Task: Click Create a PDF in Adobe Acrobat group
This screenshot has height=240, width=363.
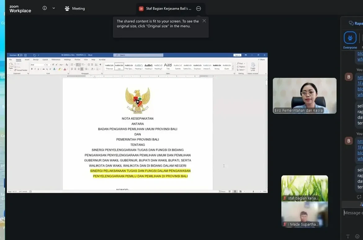Action: [x=253, y=67]
